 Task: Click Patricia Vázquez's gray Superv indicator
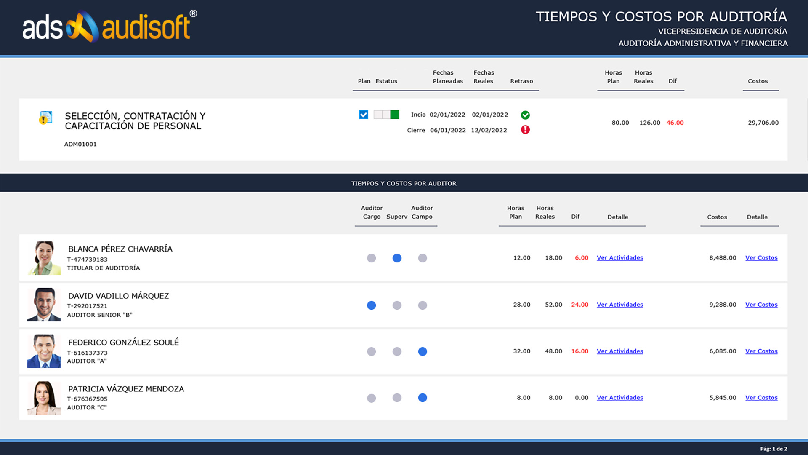tap(397, 398)
